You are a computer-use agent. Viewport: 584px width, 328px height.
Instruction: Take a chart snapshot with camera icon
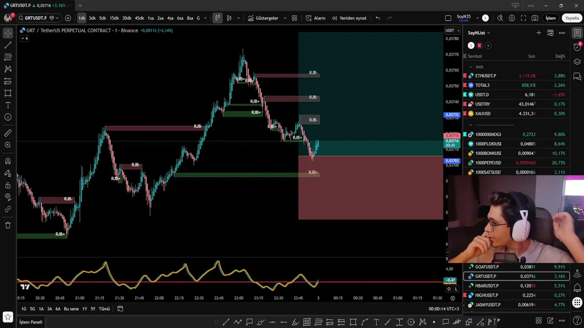point(535,18)
